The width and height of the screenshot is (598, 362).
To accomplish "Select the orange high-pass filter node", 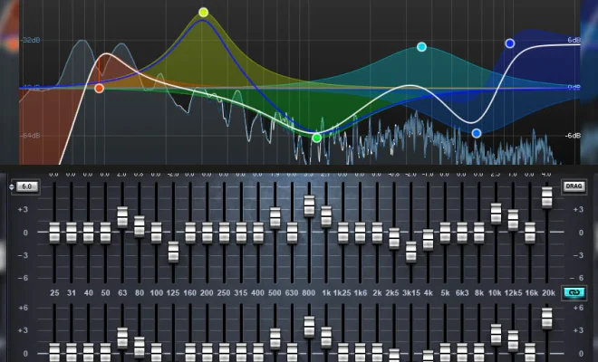I will click(x=99, y=89).
